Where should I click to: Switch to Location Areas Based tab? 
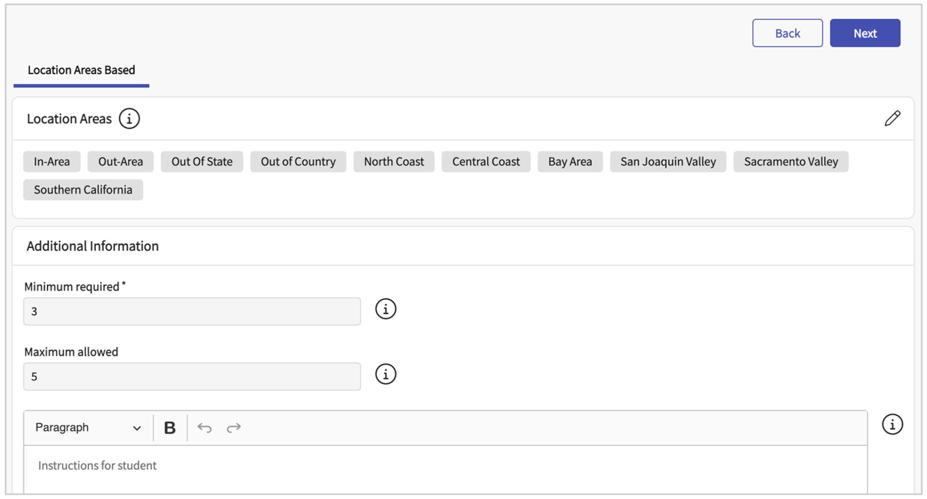(x=81, y=70)
